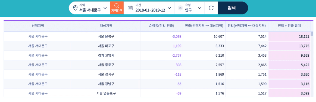Expand the 지역 dropdown chevron
Screen dimensions: 316x102
[x=105, y=8]
